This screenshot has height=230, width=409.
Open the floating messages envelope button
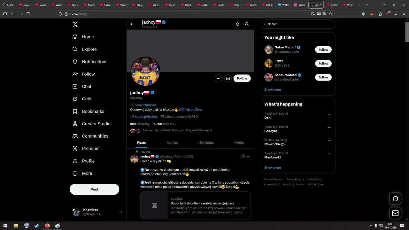[x=395, y=213]
